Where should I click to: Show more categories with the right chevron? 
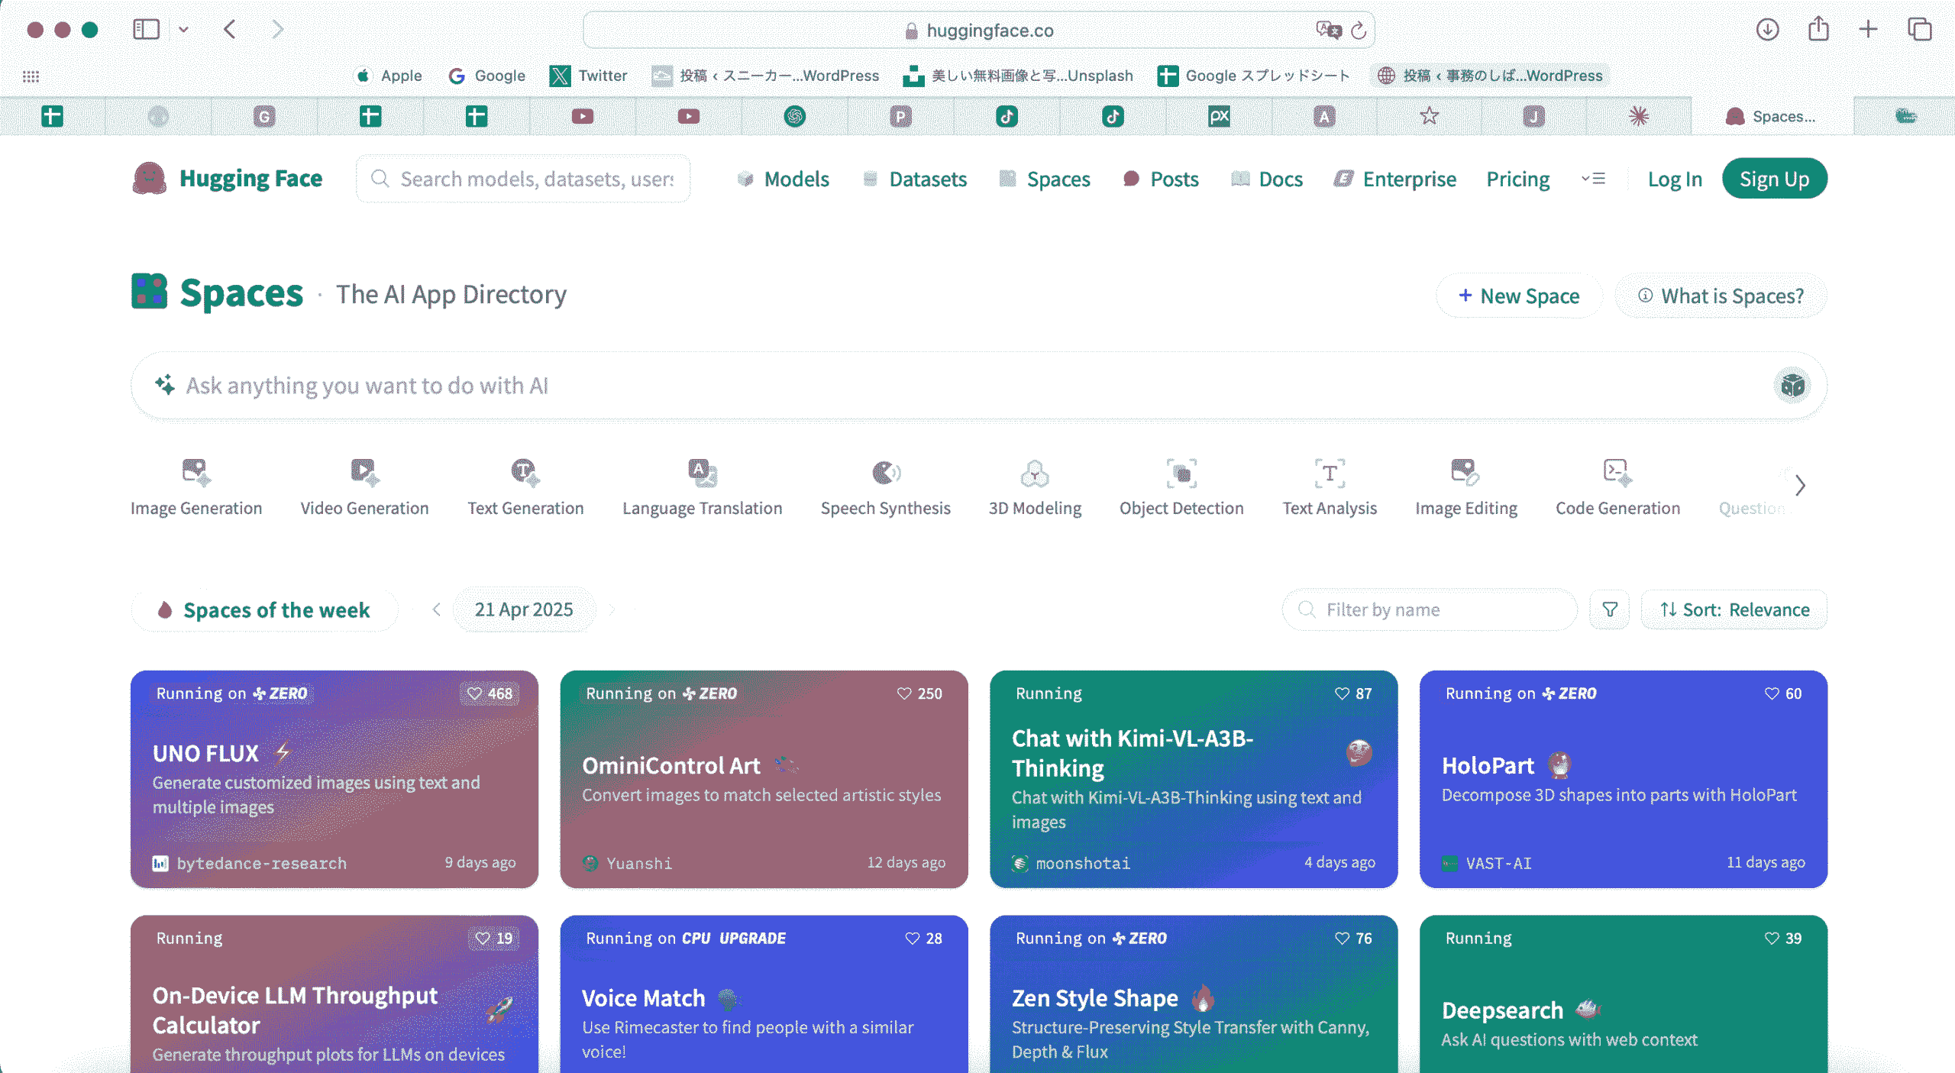(1800, 485)
